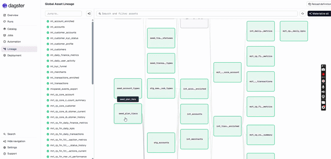Click the red record button in recorder
Viewport: 331px width, 159px height.
[323, 75]
